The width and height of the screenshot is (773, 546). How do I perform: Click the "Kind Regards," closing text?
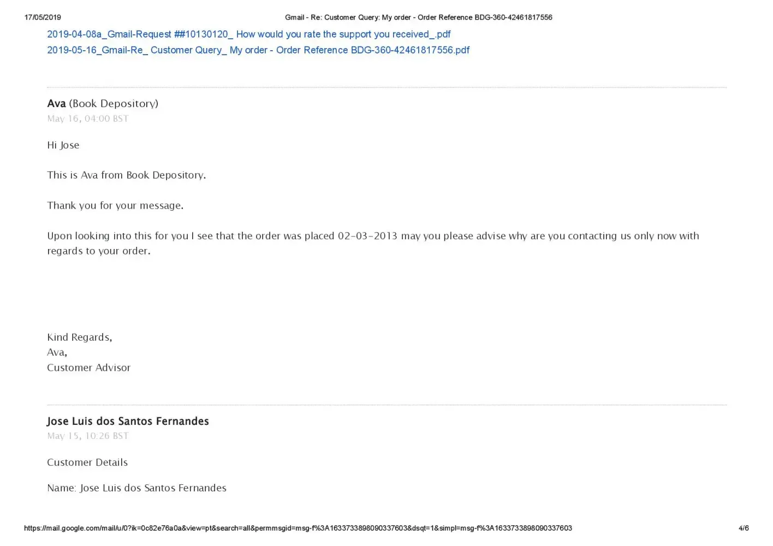point(79,337)
